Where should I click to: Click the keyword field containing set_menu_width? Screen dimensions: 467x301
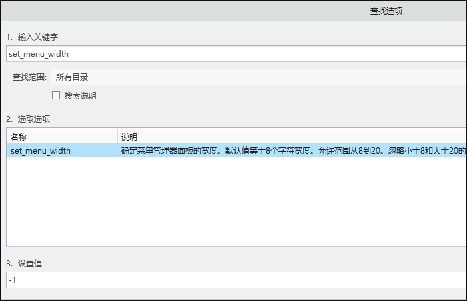(236, 54)
